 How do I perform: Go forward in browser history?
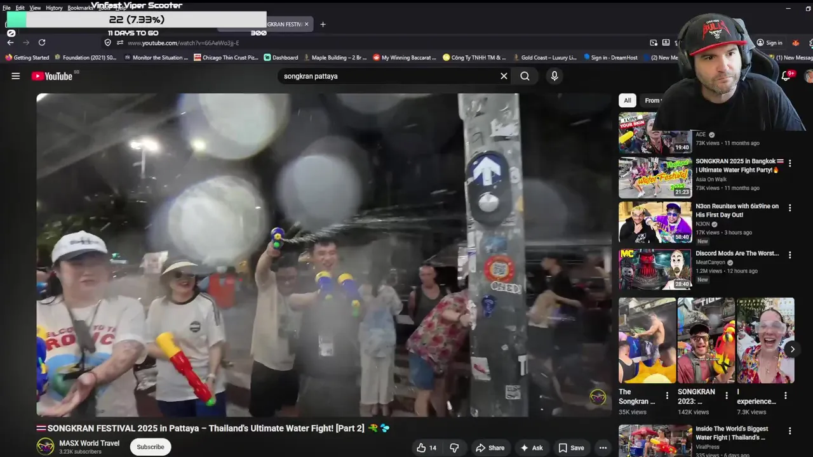coord(26,43)
